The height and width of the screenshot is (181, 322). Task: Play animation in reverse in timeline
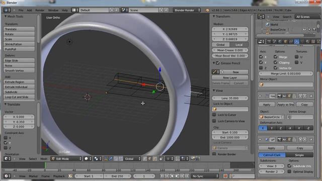click(172, 176)
